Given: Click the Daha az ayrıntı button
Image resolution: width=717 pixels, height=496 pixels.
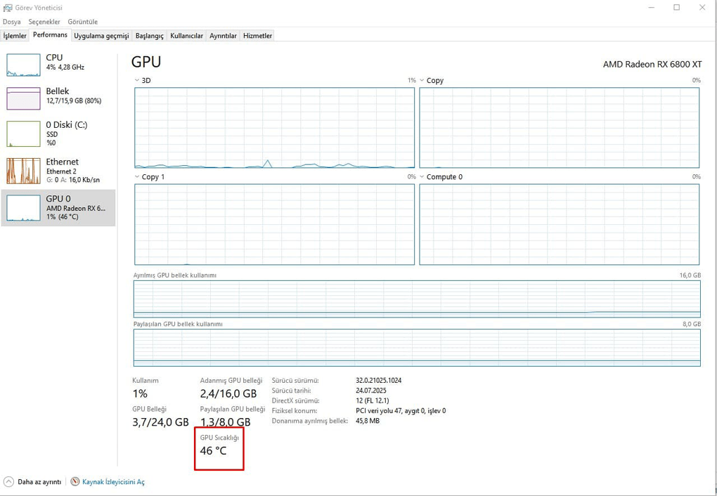Looking at the screenshot, I should (x=39, y=482).
